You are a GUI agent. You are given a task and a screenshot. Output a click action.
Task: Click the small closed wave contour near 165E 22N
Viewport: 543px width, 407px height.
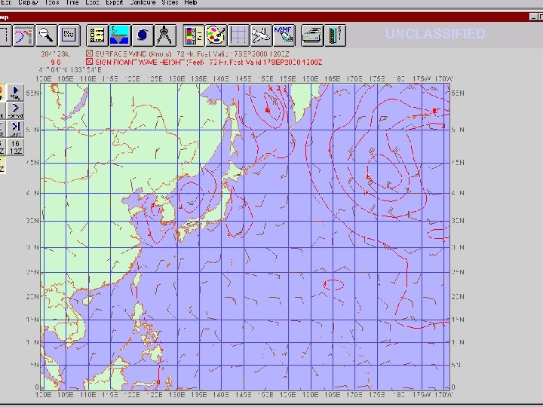click(x=333, y=284)
